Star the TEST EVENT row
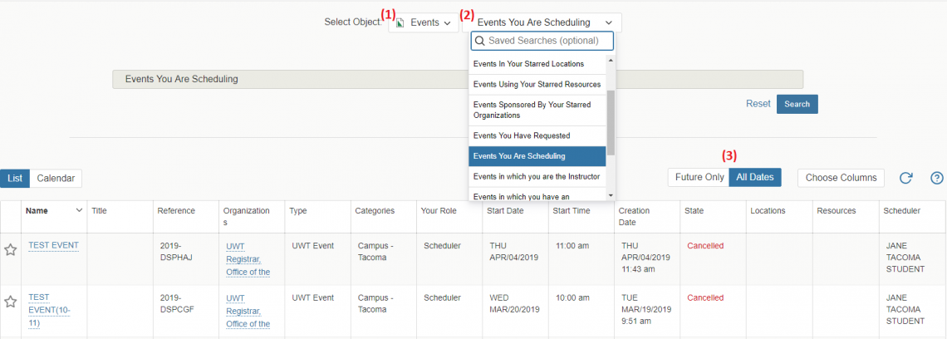 [x=10, y=250]
